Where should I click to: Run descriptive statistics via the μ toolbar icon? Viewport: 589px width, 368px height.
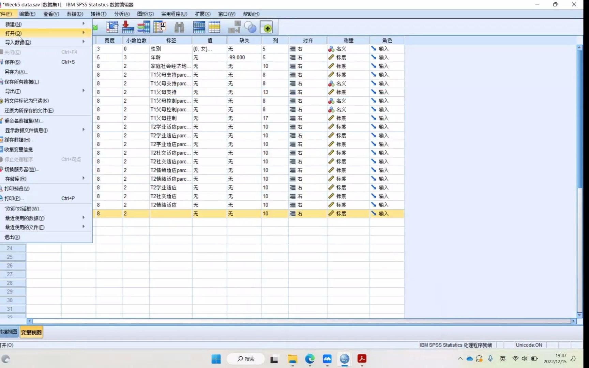pyautogui.click(x=160, y=27)
